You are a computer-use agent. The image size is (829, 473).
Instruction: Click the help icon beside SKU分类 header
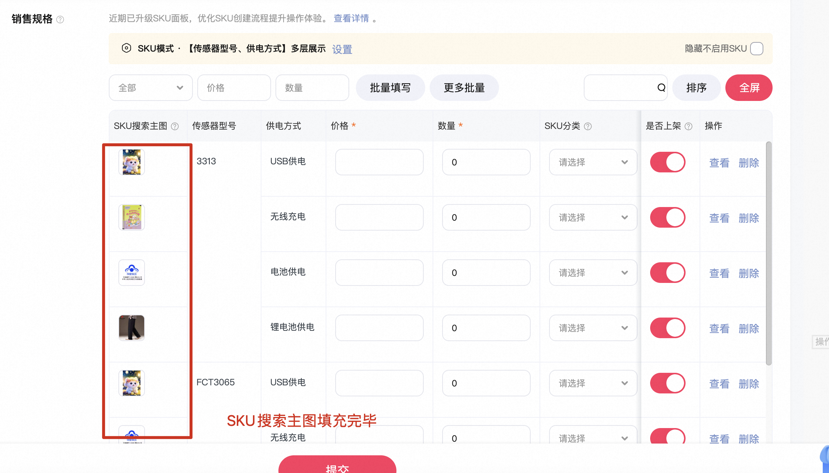click(588, 126)
